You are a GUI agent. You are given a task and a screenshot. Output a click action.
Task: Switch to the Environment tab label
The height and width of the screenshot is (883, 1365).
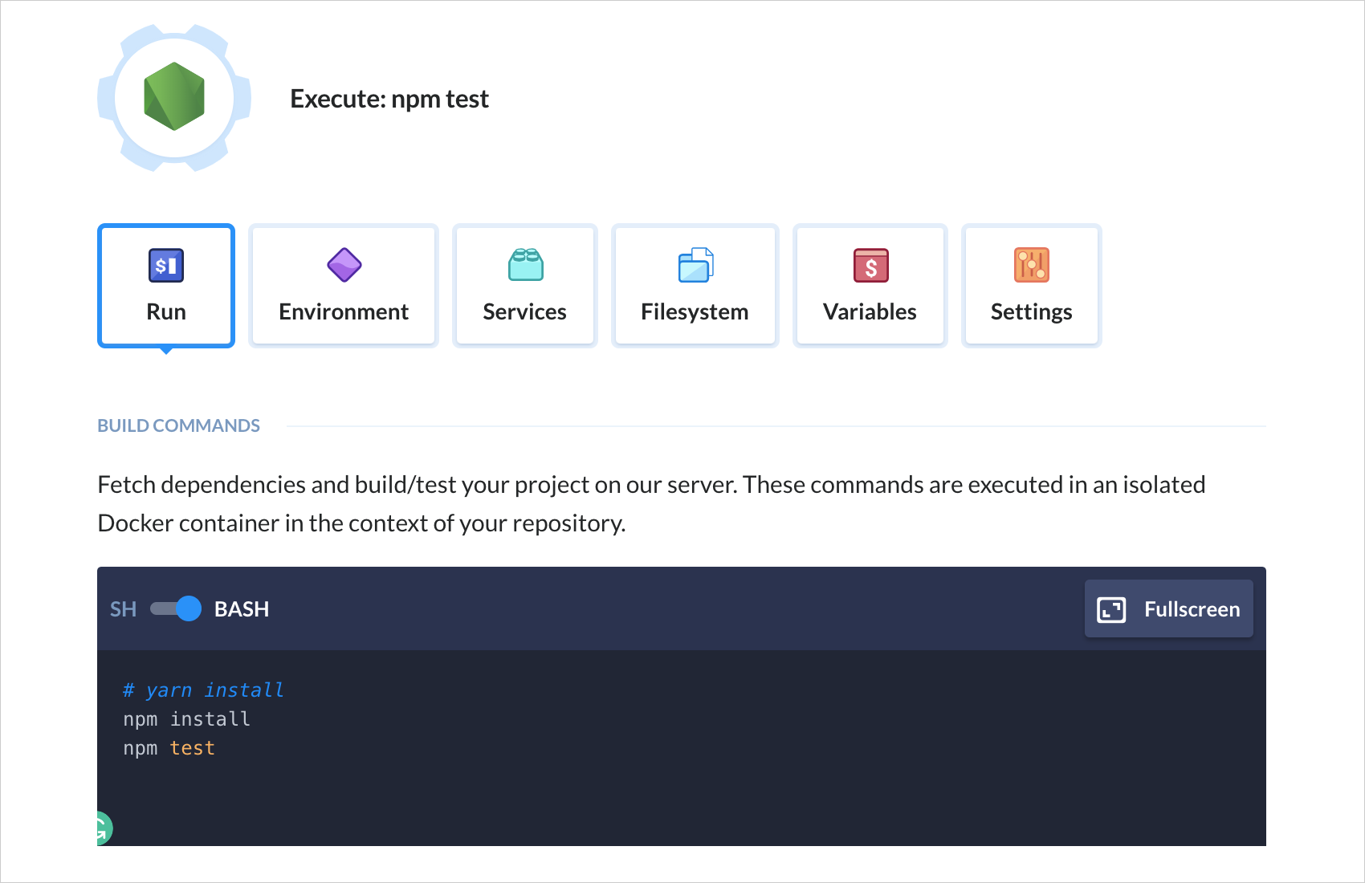click(x=344, y=311)
